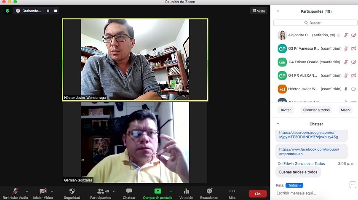Open the Seguridad shield menu
Viewport: 358px width, 200px height.
(72, 193)
